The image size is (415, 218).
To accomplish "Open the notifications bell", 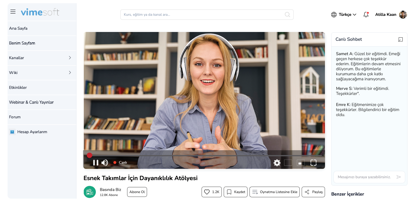I will click(366, 15).
